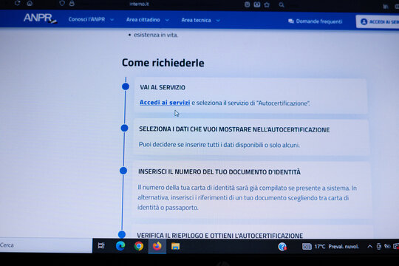
Task: Open the weather widget showing 17°C
Action: [x=330, y=246]
